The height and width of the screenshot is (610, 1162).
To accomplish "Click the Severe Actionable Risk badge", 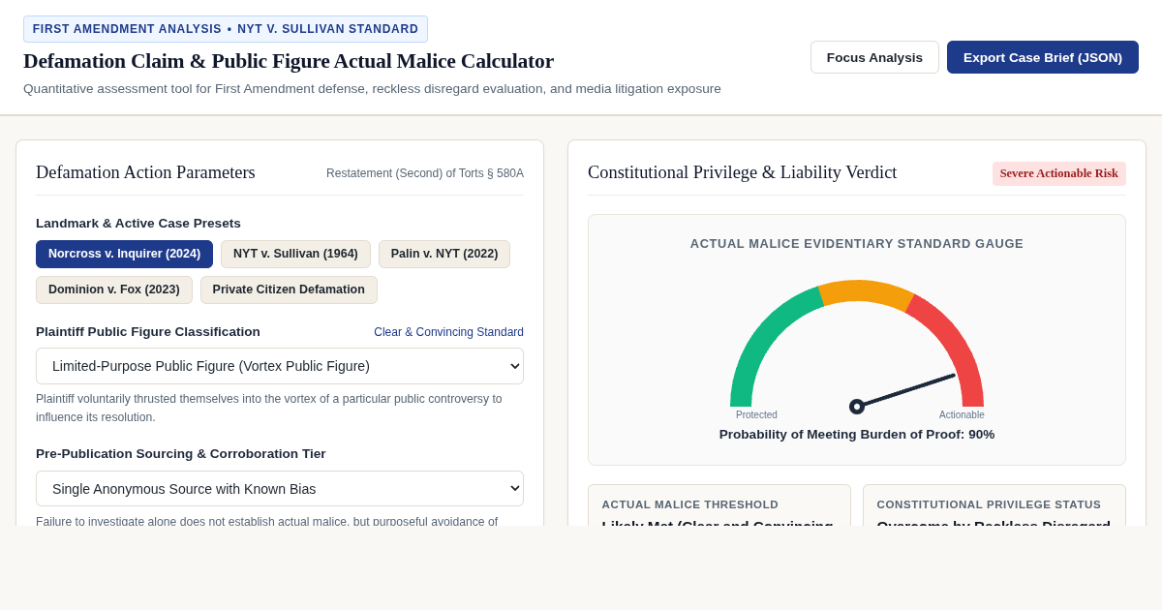I will (x=1058, y=173).
